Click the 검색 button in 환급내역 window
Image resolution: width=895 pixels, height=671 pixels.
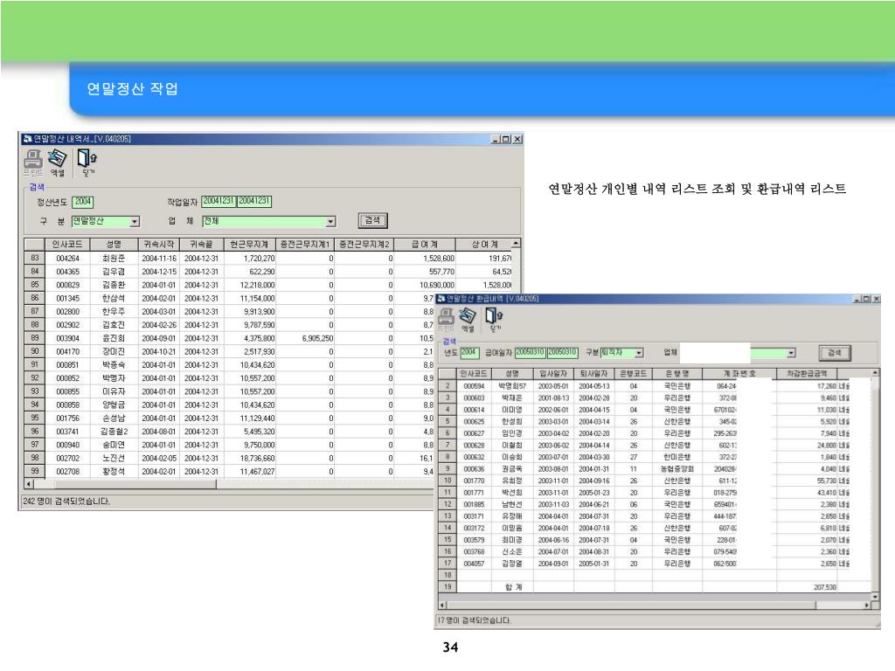(835, 353)
